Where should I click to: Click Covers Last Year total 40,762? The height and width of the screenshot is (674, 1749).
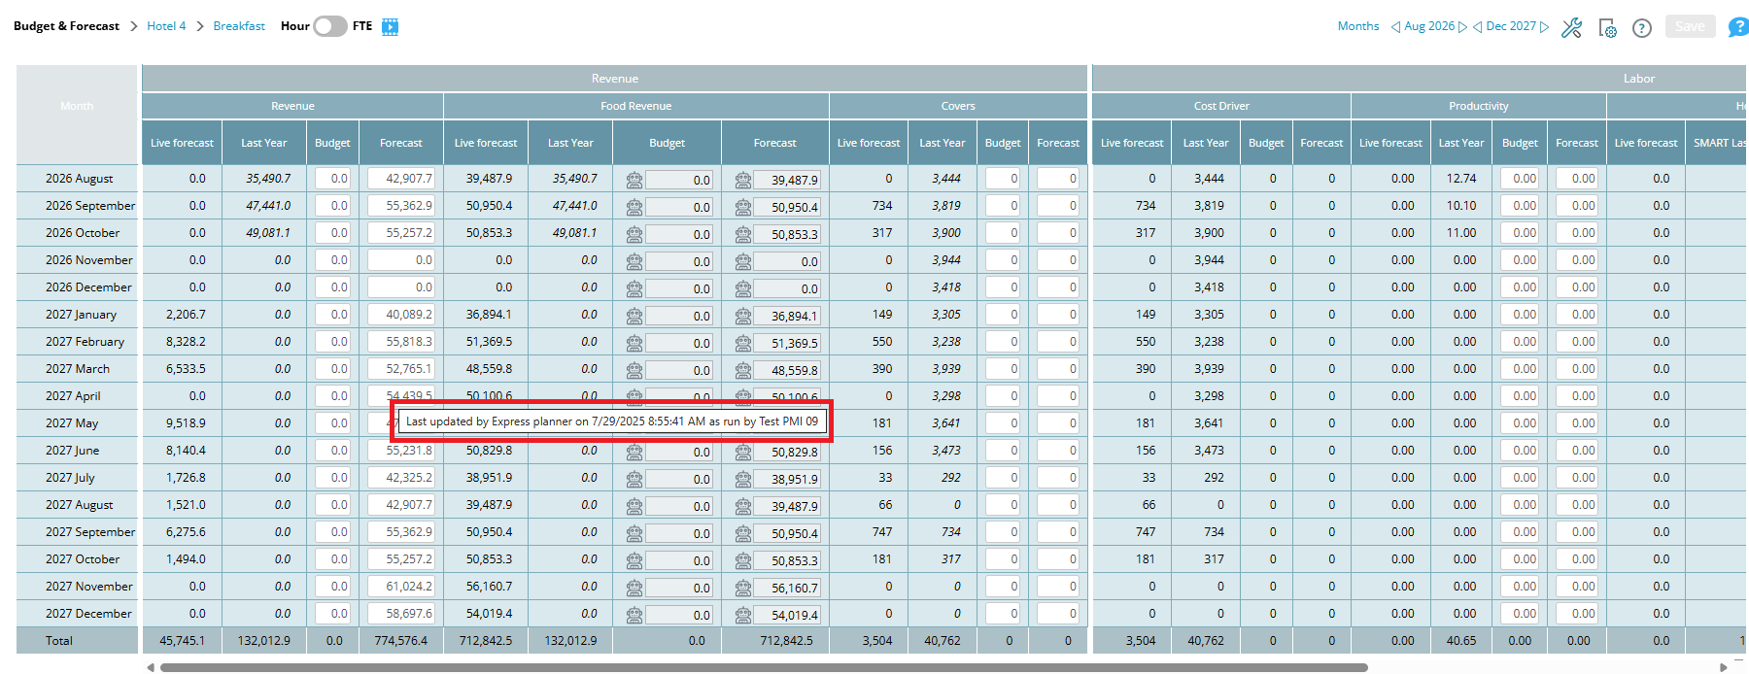[943, 641]
